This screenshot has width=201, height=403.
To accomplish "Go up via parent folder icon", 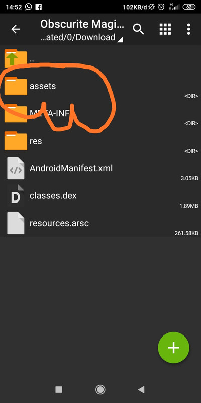I will tap(16, 58).
